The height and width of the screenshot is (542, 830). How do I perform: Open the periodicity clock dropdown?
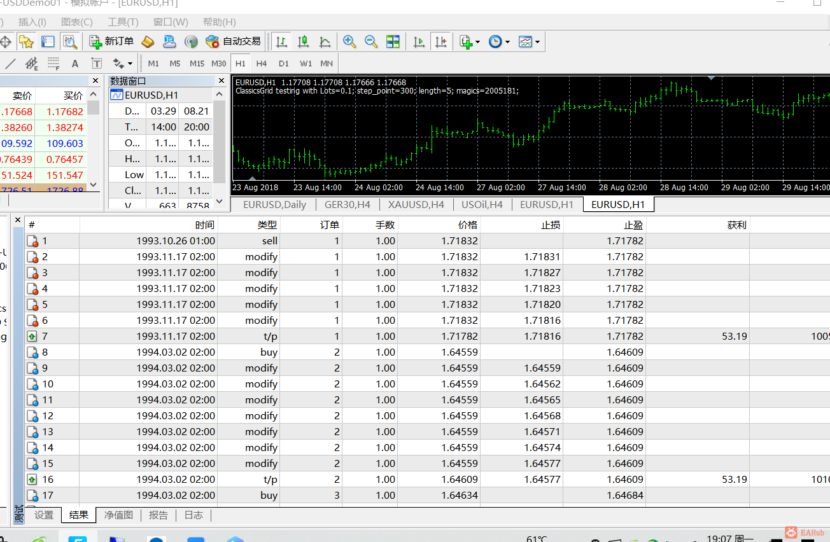pyautogui.click(x=499, y=42)
